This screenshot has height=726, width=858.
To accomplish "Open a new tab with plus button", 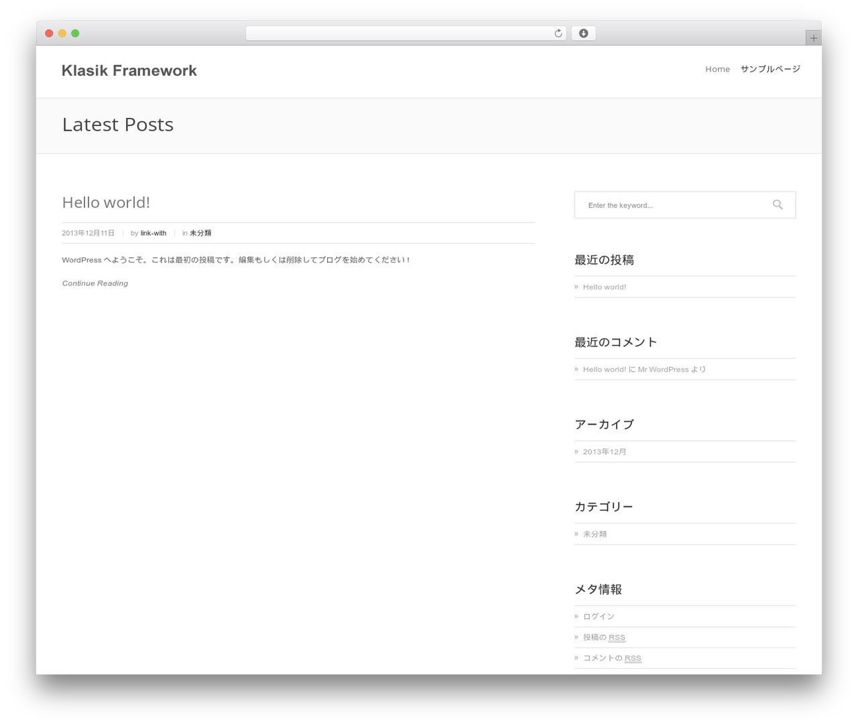I will tap(814, 38).
